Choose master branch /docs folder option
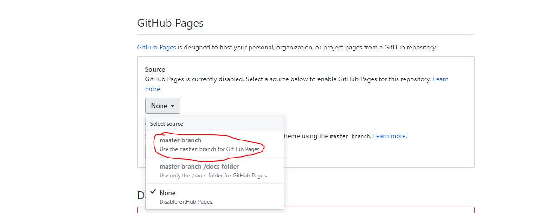546x213 pixels. pos(214,170)
